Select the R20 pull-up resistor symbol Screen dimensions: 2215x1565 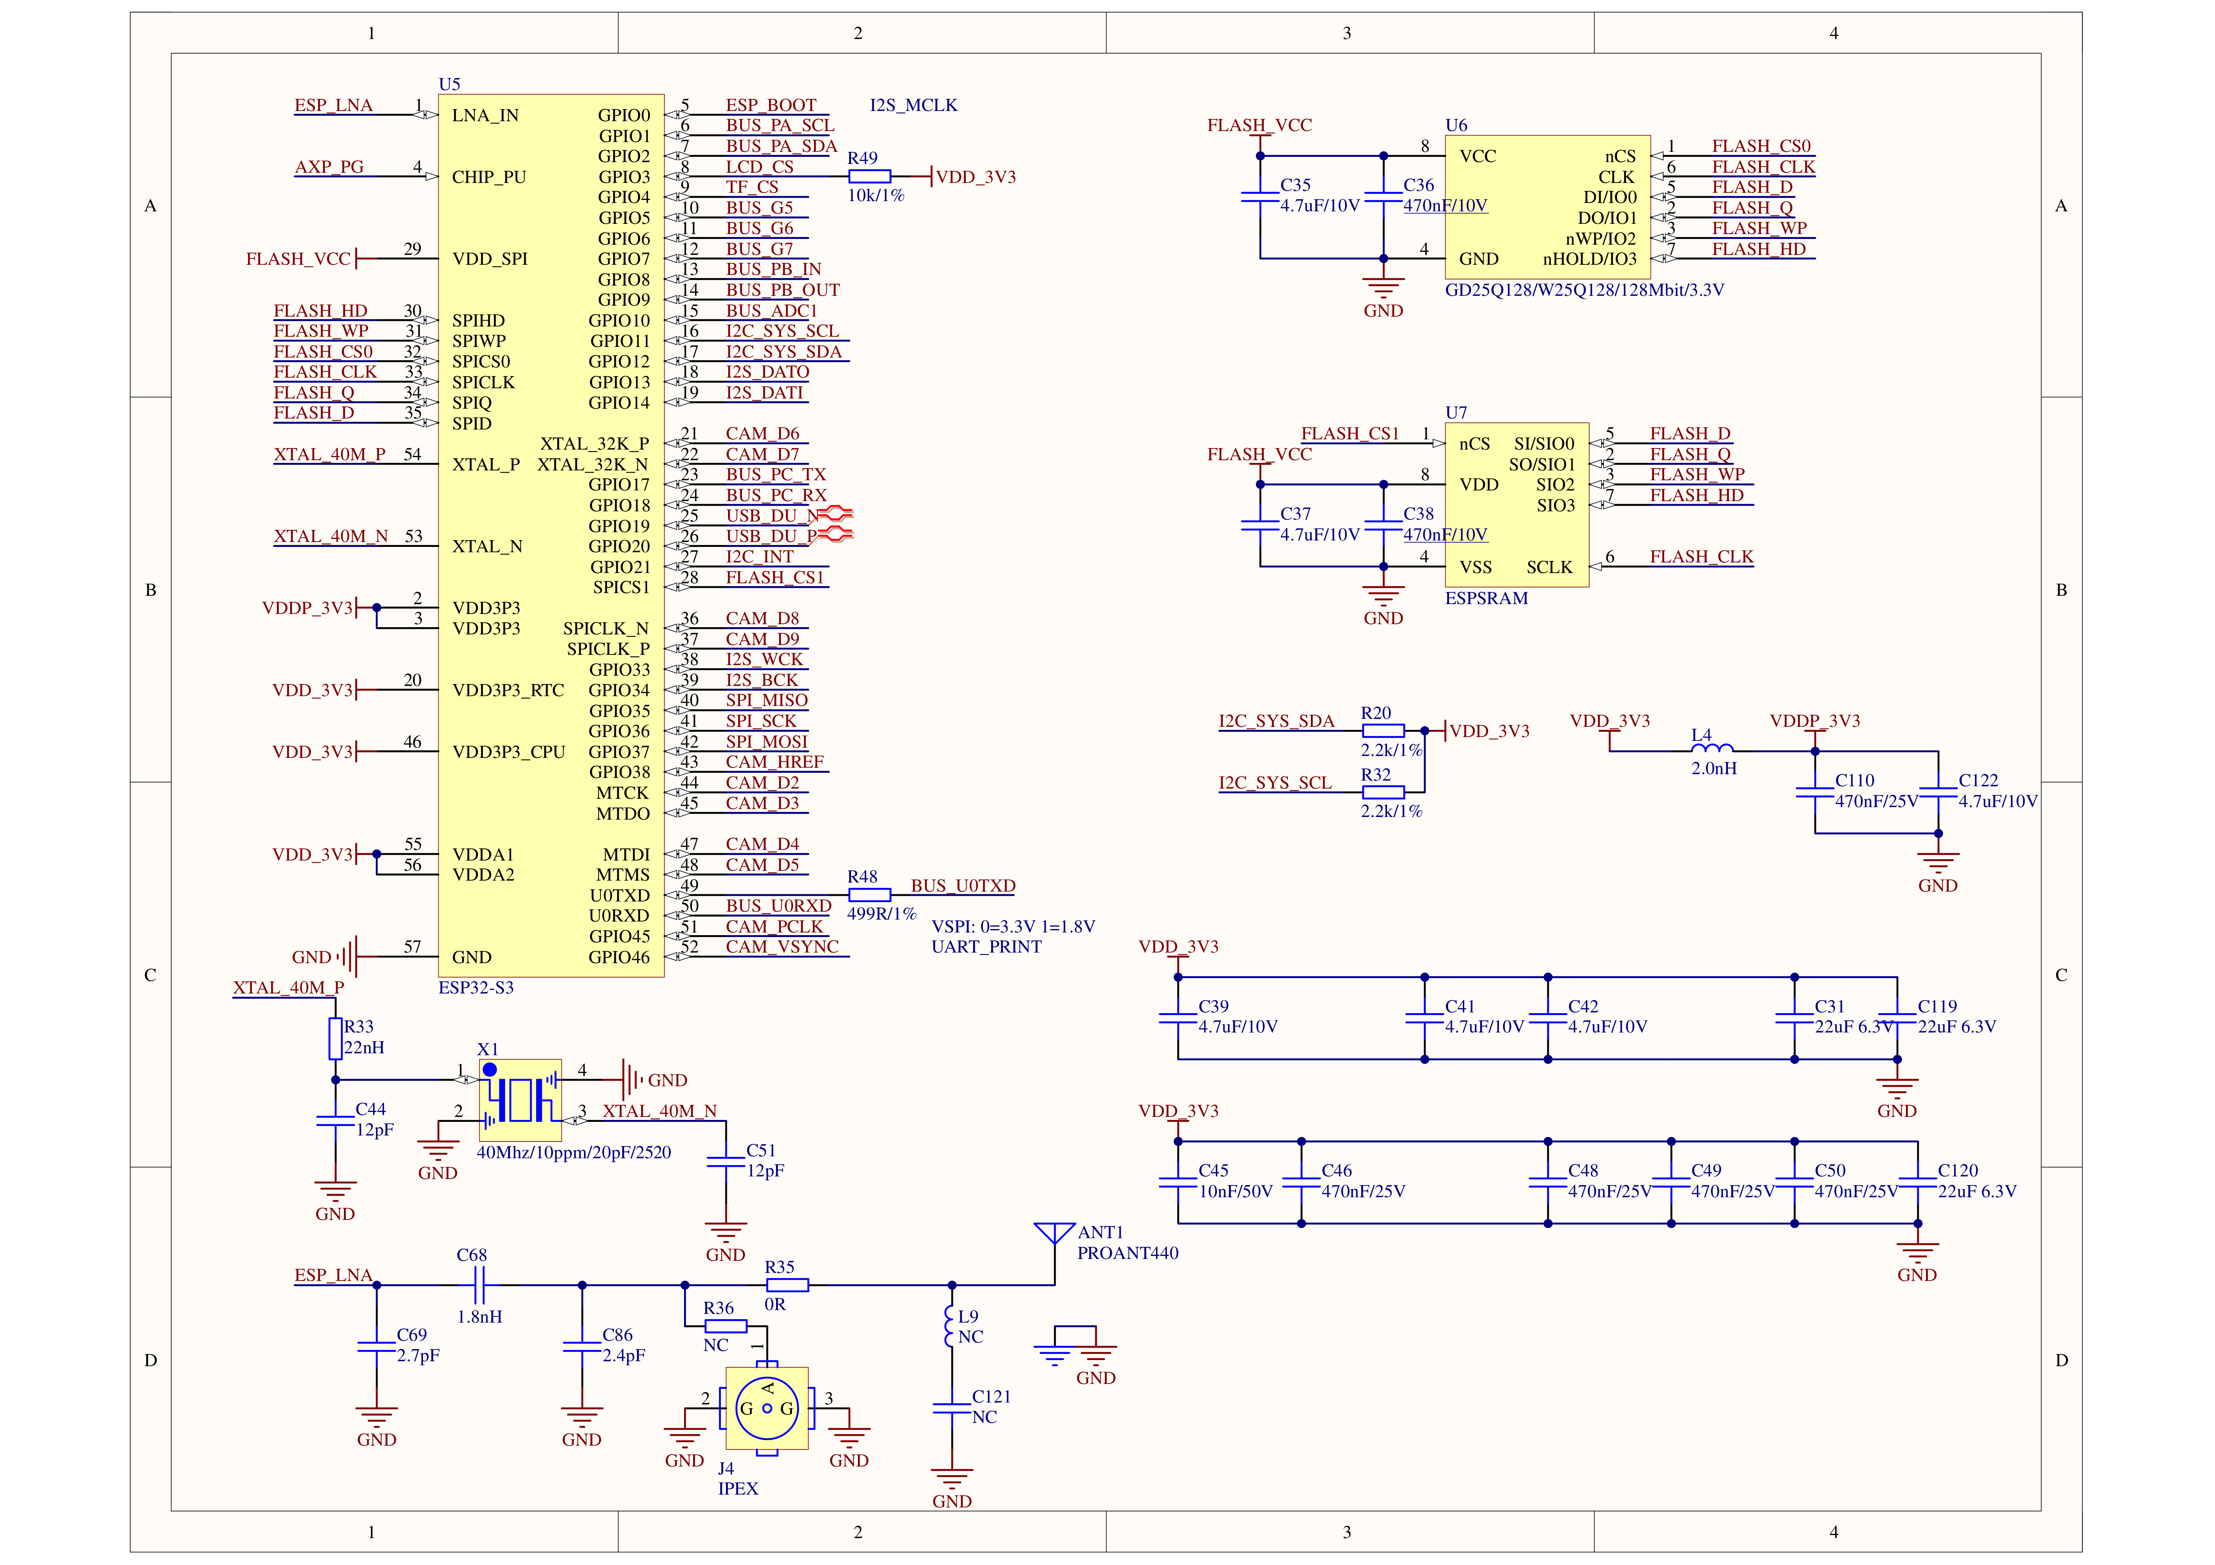coord(1382,731)
